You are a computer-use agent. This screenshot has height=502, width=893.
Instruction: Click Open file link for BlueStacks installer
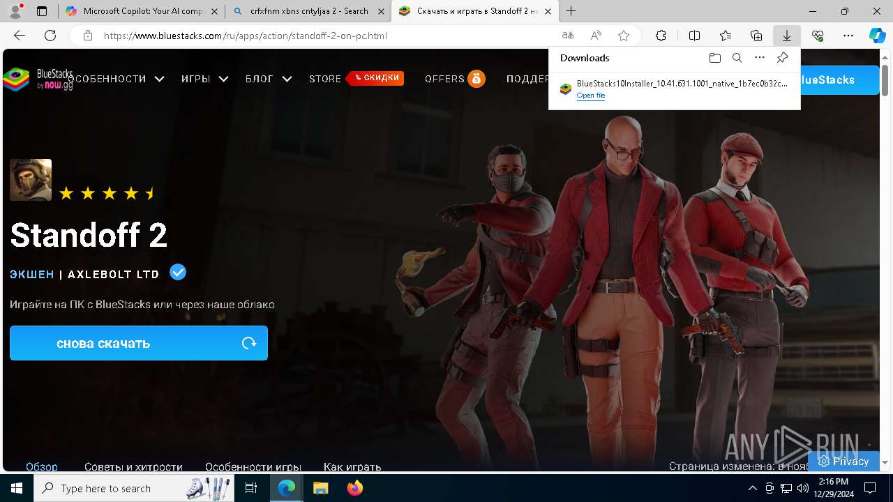591,96
